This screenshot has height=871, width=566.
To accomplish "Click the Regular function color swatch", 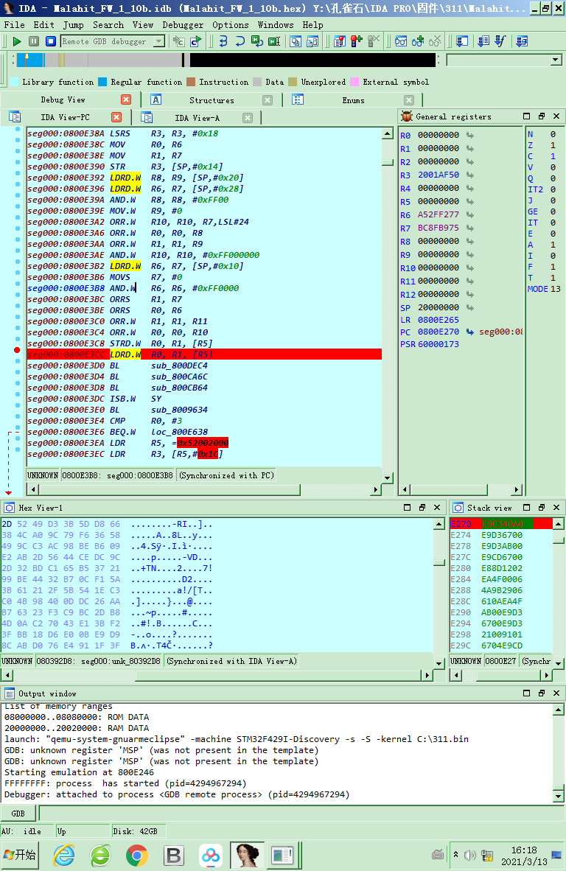I will pyautogui.click(x=102, y=83).
